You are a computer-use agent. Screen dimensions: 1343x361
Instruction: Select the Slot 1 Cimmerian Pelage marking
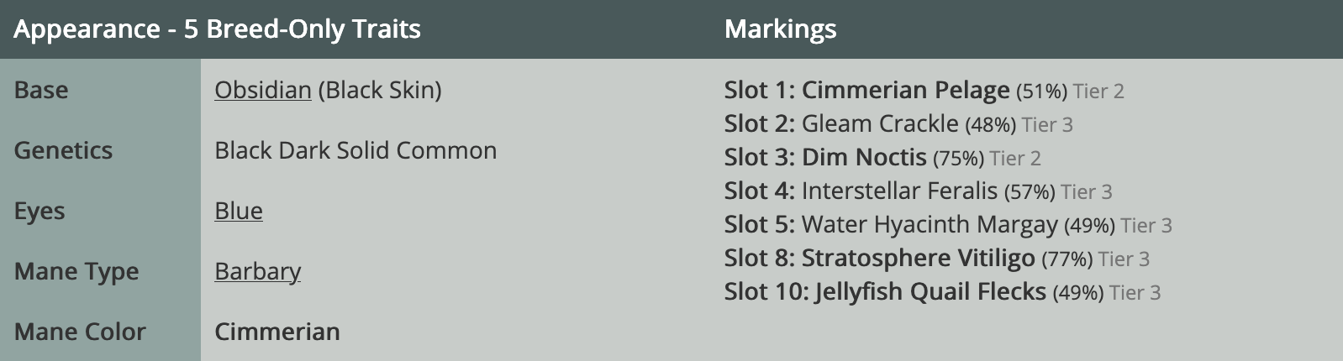coord(924,90)
